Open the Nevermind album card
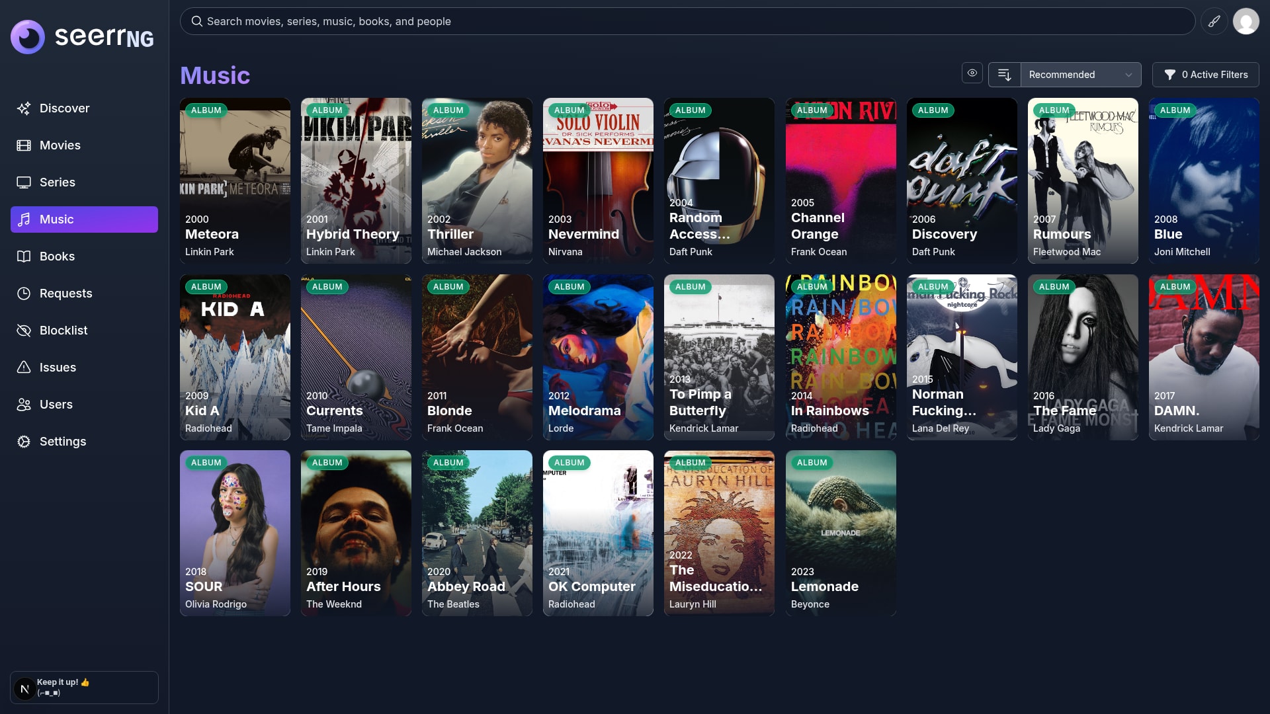Viewport: 1270px width, 714px height. (598, 181)
